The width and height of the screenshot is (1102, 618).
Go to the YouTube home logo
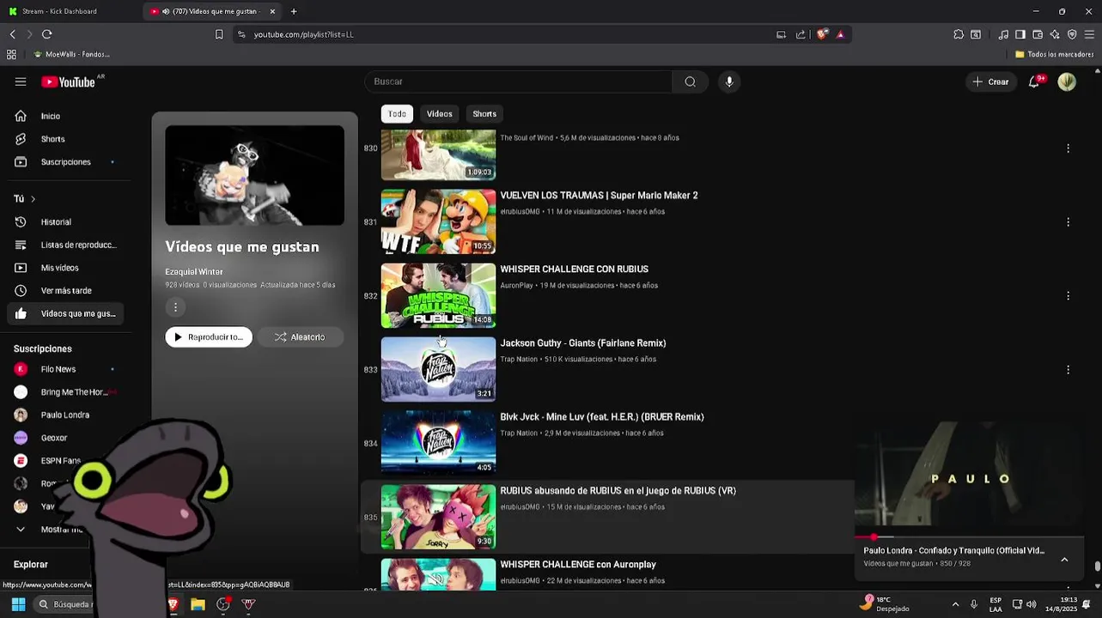point(68,82)
